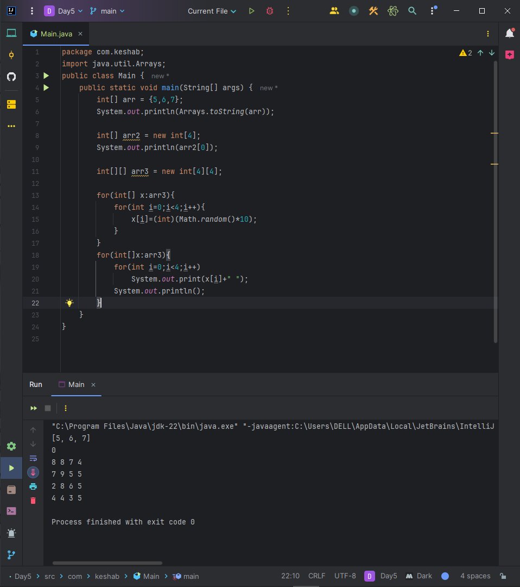Click Up the stack trace arrow
The width and height of the screenshot is (520, 587).
pos(33,430)
